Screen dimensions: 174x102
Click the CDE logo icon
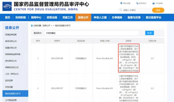[7, 6]
